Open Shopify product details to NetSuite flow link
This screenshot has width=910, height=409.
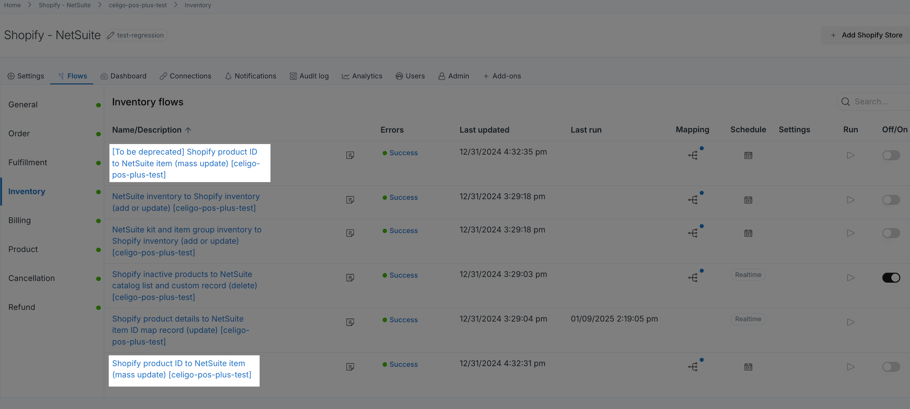[x=181, y=330]
